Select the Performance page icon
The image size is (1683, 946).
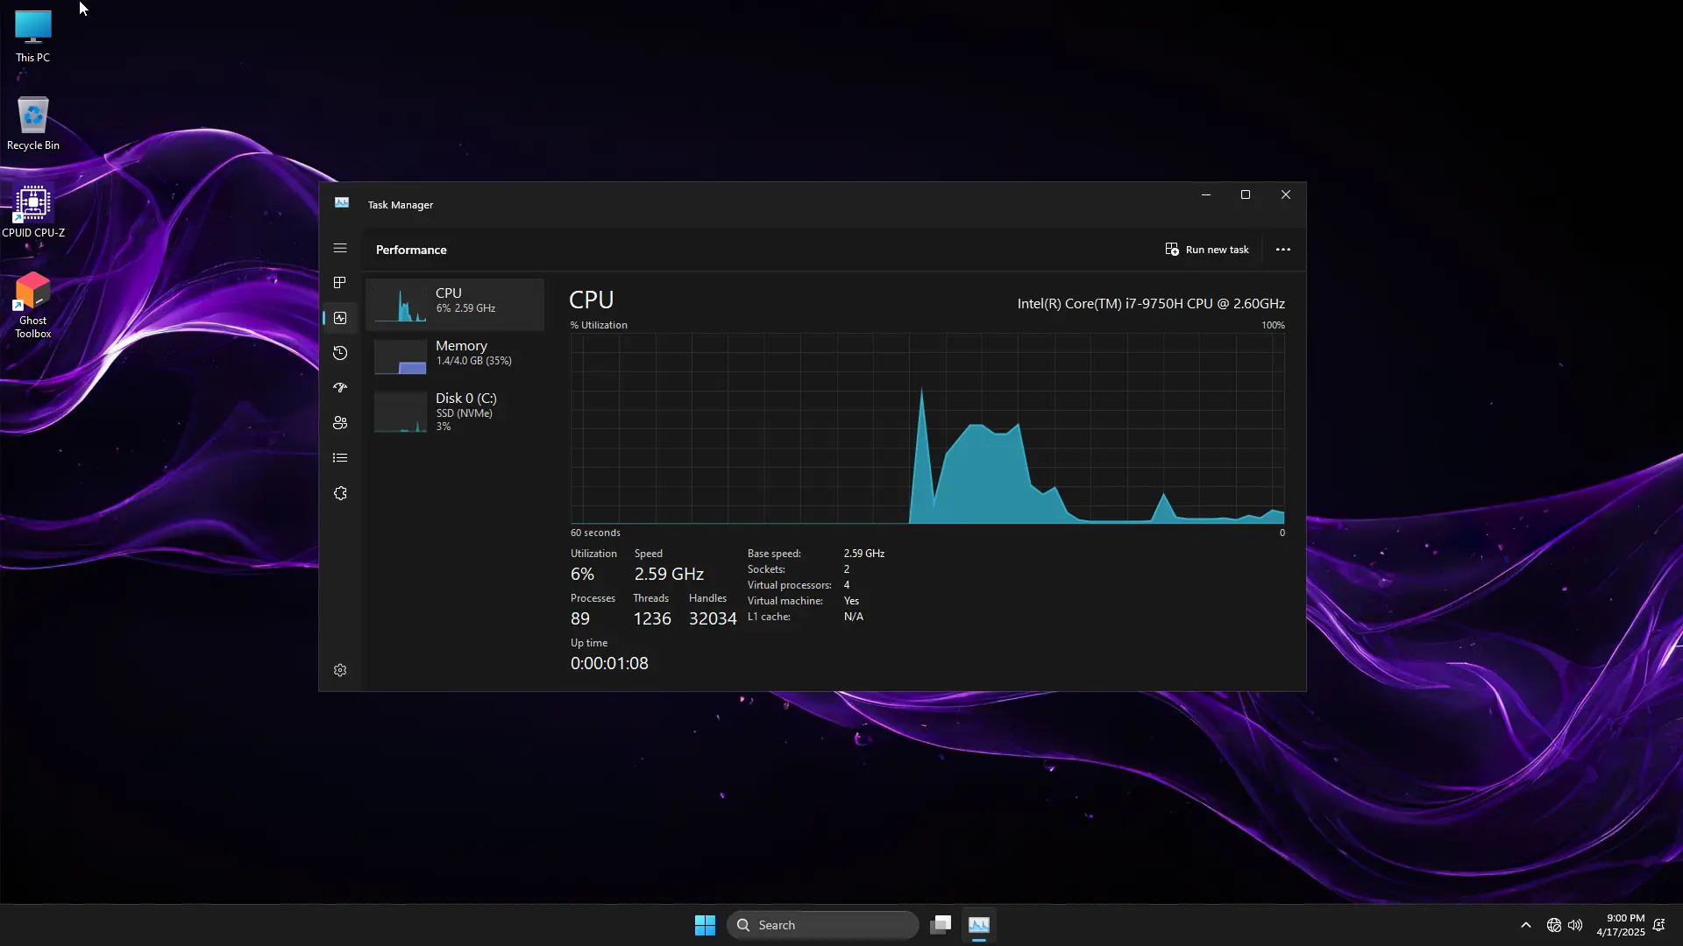coord(340,317)
